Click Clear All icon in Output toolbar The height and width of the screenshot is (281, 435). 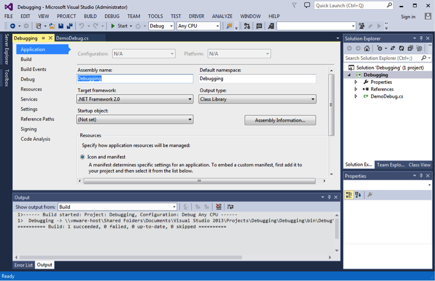point(218,207)
